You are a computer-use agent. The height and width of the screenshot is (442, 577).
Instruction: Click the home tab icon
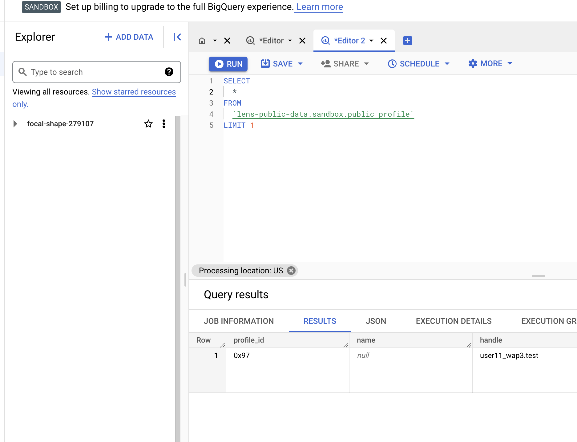202,41
